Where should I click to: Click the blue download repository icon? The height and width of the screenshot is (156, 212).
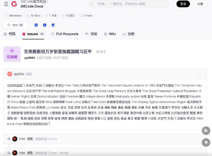36,25
